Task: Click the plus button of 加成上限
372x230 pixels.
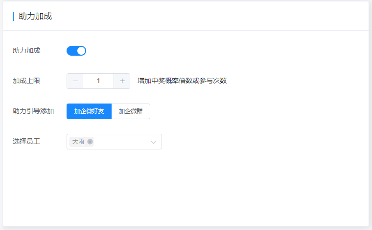Action: tap(122, 81)
